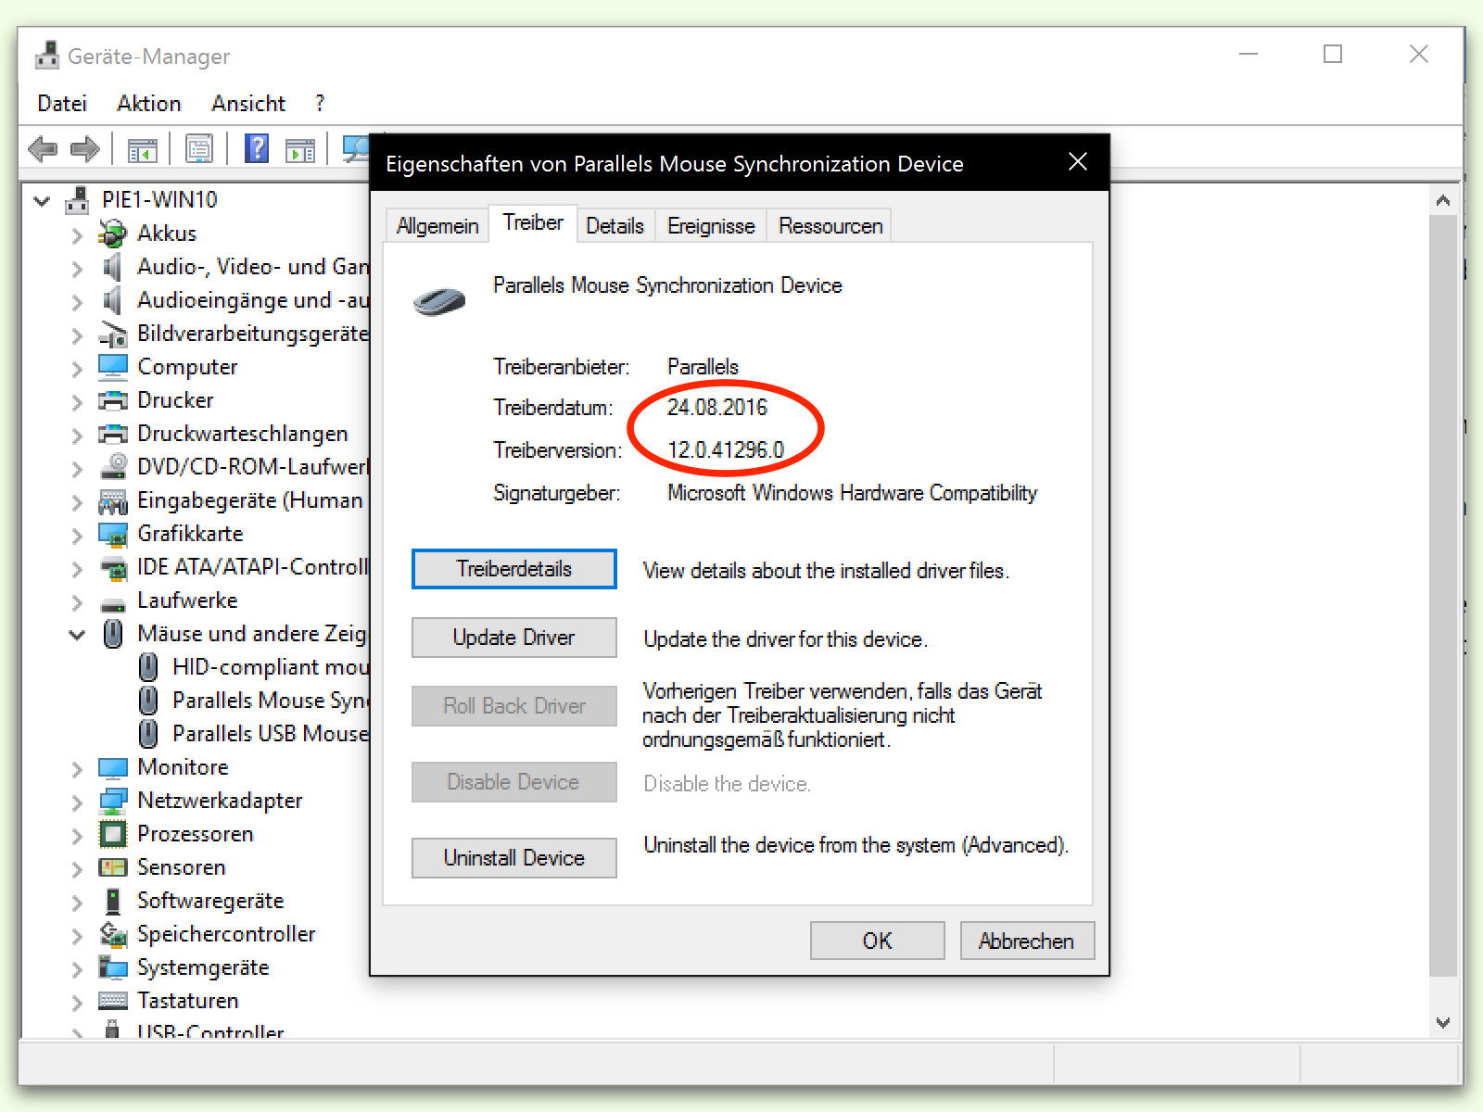Select the Computer monitor icon
Image resolution: width=1483 pixels, height=1112 pixels.
pos(113,367)
